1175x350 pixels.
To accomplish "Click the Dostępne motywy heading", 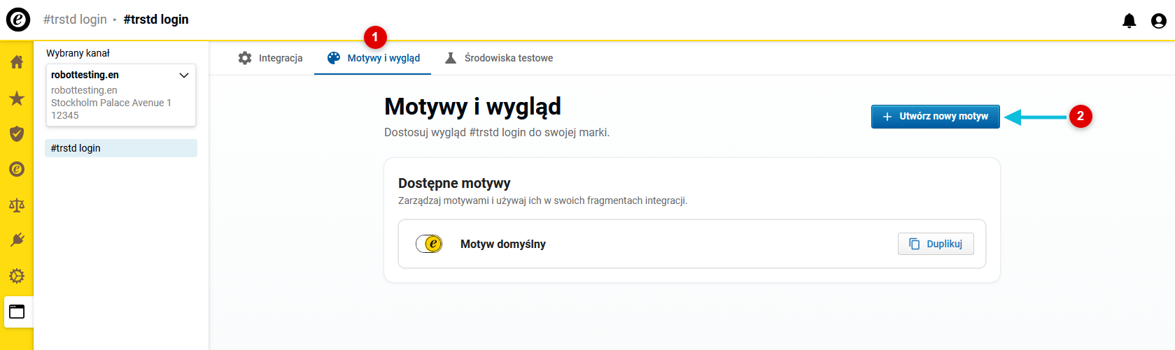I will 454,183.
